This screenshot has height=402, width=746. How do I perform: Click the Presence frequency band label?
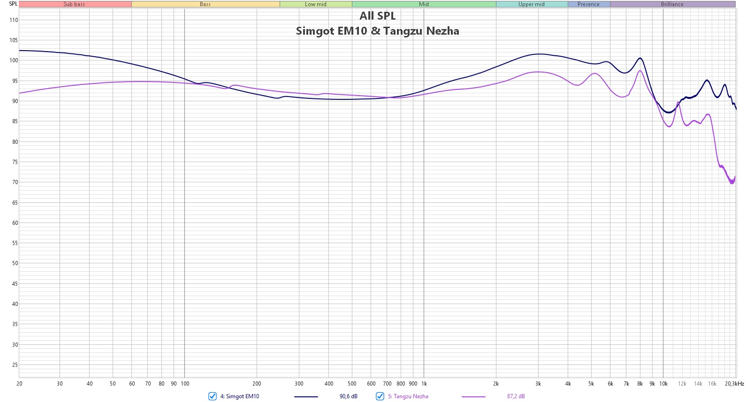589,4
